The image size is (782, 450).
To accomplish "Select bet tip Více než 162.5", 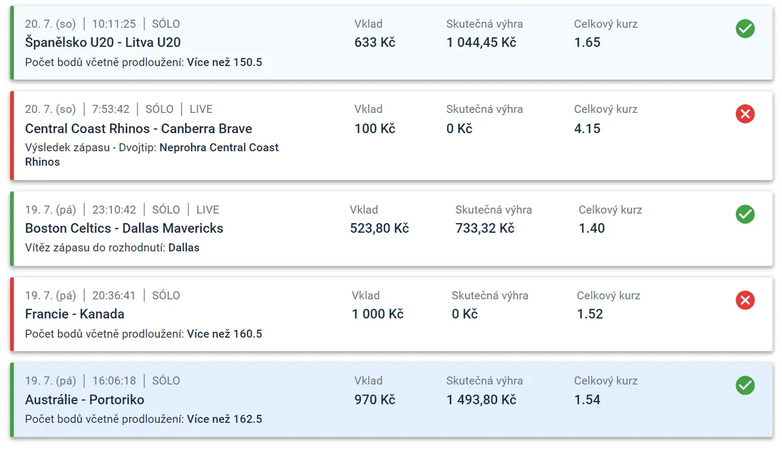I will click(x=224, y=419).
